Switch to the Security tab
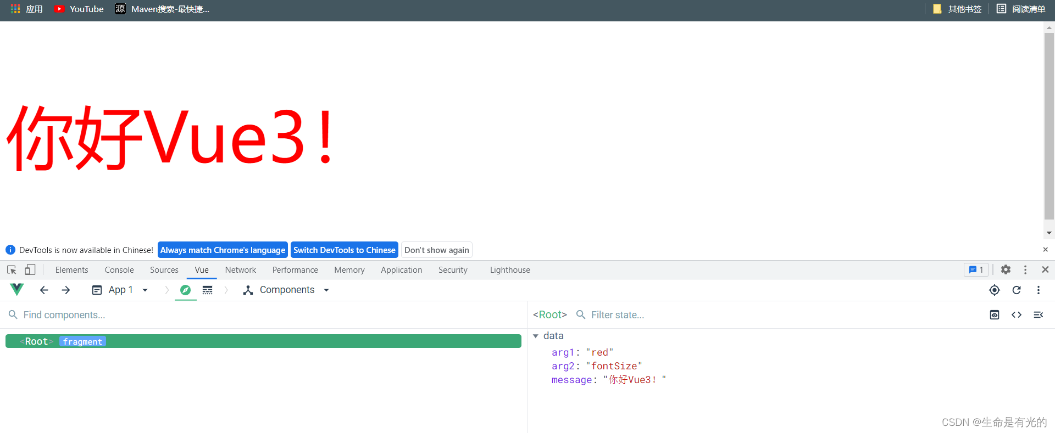 453,269
